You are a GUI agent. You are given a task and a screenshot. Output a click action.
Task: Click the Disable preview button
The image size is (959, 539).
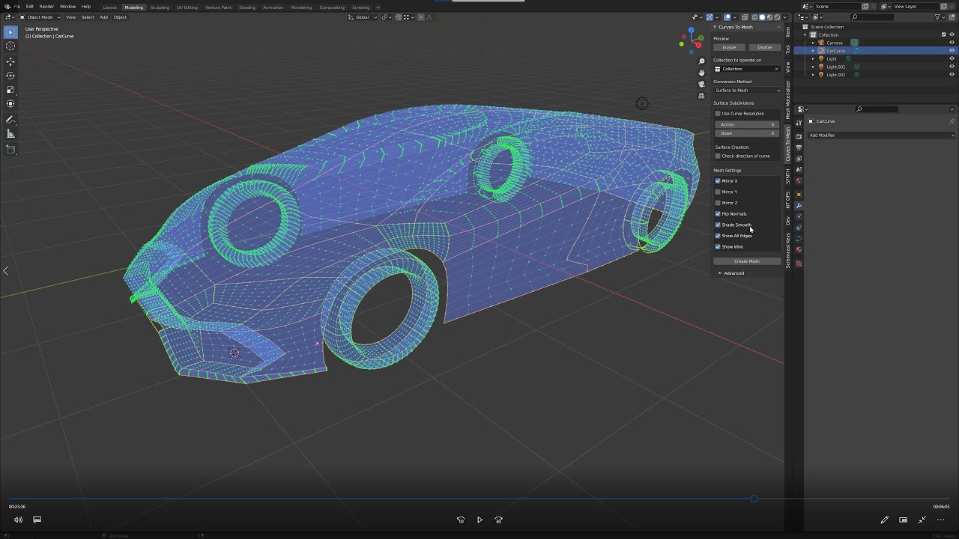tap(765, 47)
